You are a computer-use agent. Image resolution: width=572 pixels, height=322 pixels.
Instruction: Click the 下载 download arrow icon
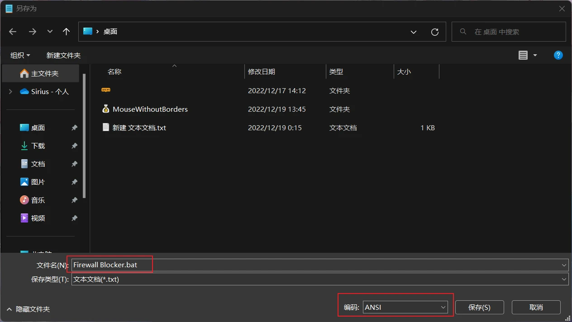tap(24, 146)
